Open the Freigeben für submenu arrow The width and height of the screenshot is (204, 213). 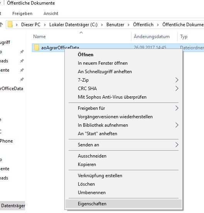point(177,108)
